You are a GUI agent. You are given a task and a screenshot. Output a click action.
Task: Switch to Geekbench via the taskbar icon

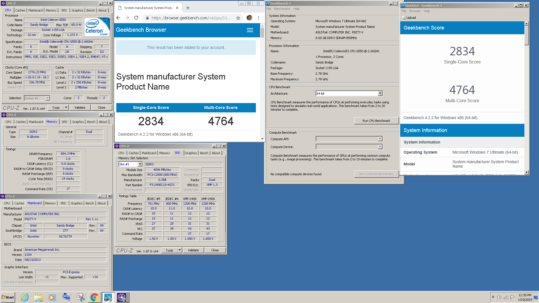click(108, 297)
